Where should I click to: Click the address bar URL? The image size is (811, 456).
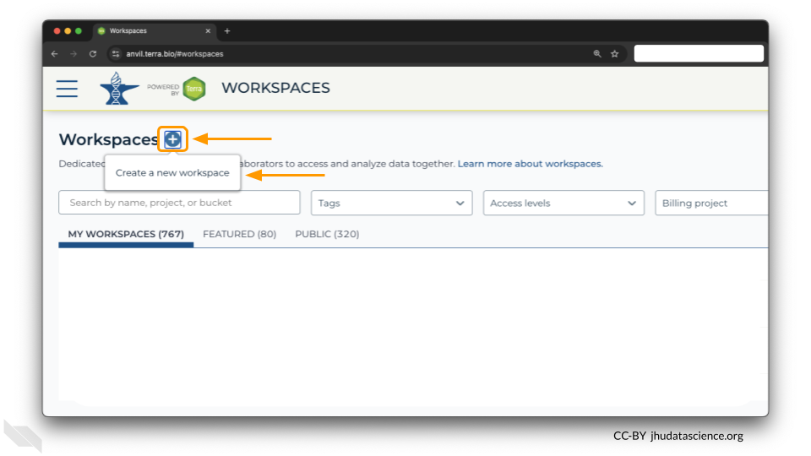click(x=175, y=54)
